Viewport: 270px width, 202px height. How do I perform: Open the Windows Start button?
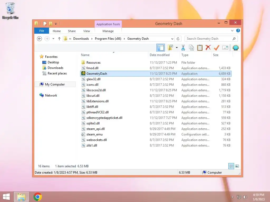(x=6, y=197)
